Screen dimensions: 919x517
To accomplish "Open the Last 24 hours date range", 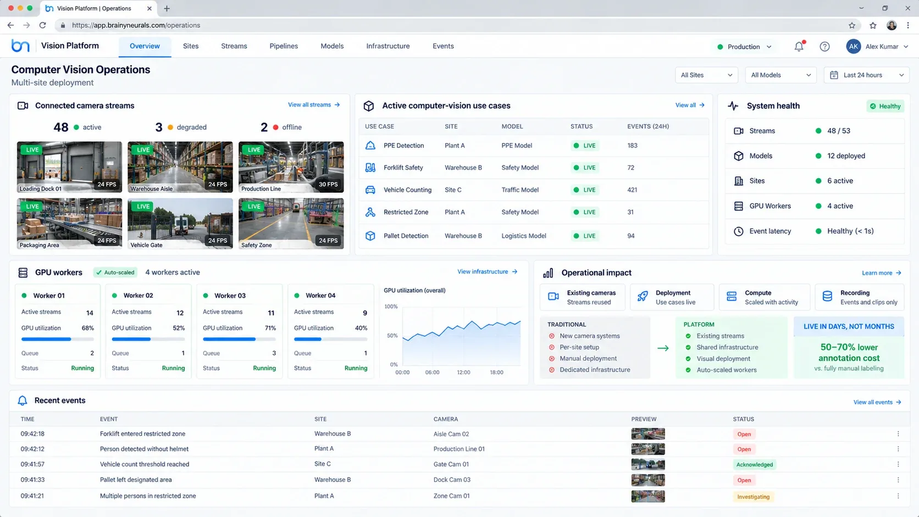I will pyautogui.click(x=867, y=75).
